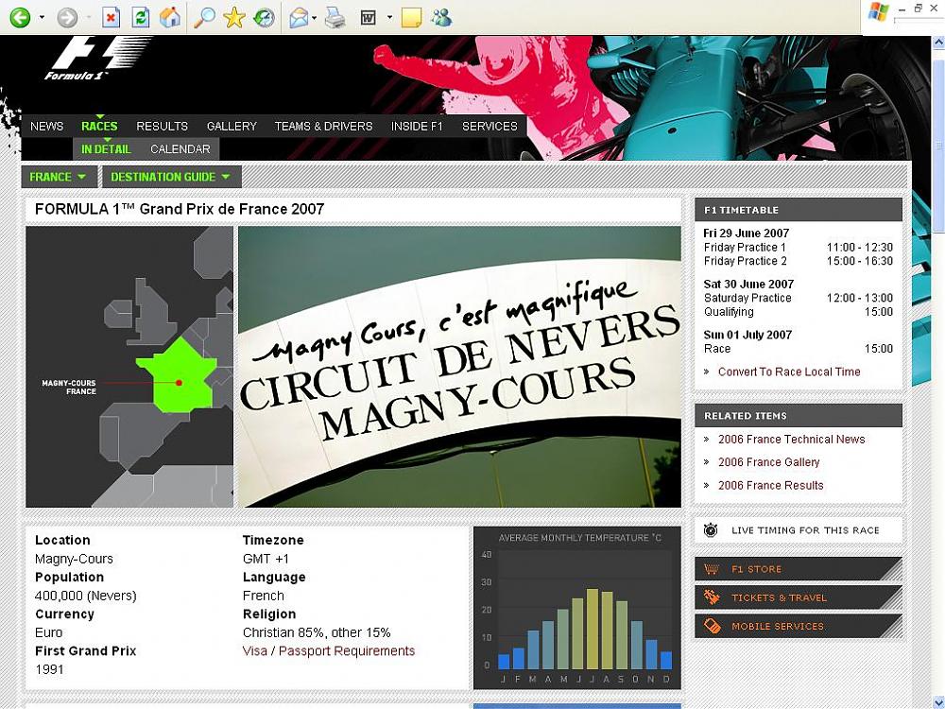Image resolution: width=945 pixels, height=709 pixels.
Task: Open the Back button history dropdown arrow
Action: tap(42, 17)
